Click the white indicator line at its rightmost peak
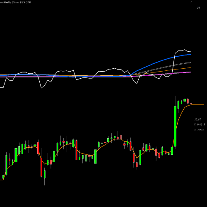The height and width of the screenshot is (207, 207). (x=185, y=50)
